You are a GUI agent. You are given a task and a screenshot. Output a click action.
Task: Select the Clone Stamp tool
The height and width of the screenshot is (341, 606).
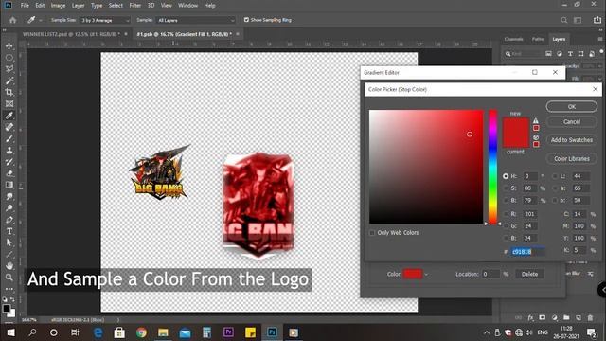point(9,151)
